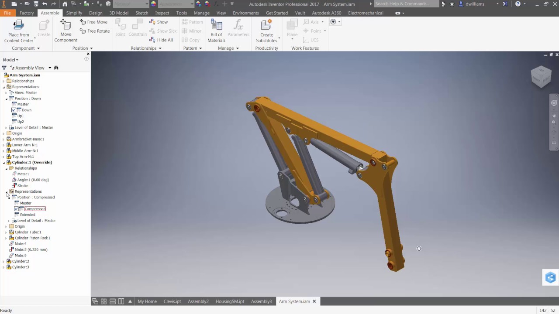Switch to the 3D Model ribbon tab

pyautogui.click(x=119, y=13)
